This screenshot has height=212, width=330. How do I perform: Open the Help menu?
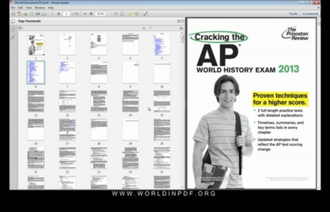[x=51, y=8]
